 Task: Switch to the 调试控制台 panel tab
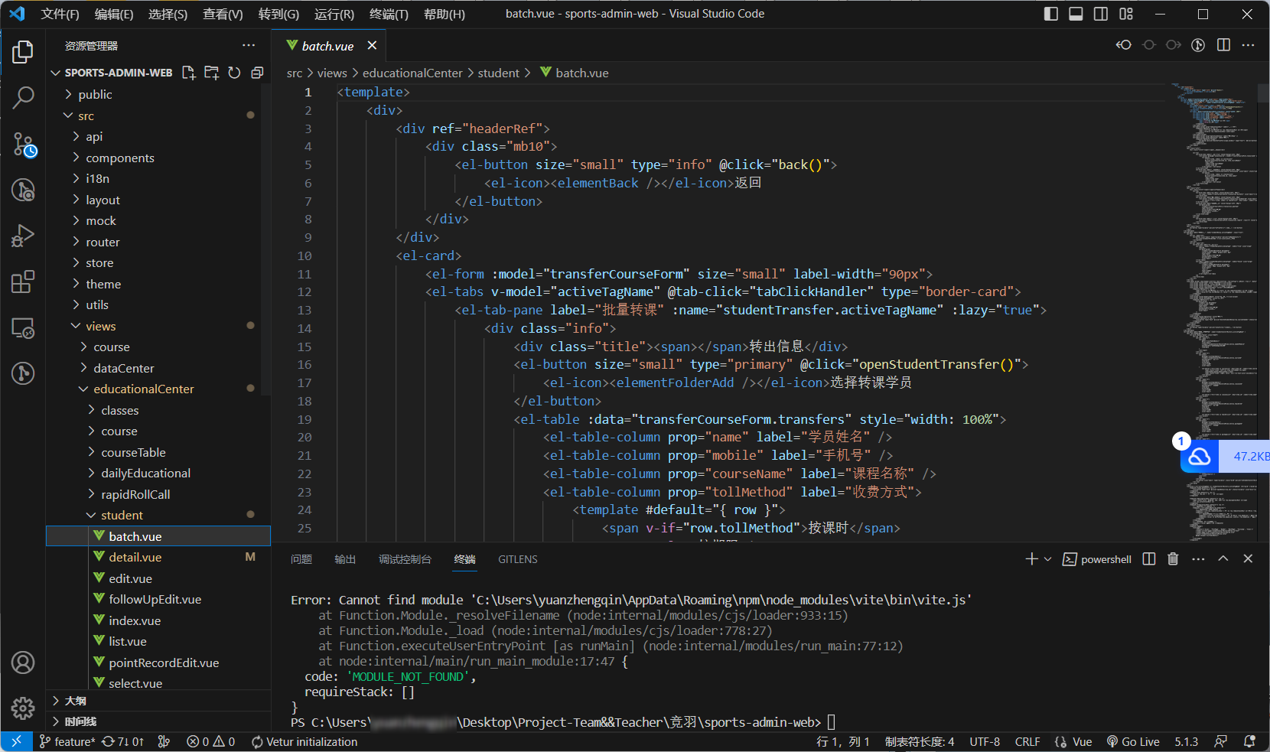pos(405,559)
